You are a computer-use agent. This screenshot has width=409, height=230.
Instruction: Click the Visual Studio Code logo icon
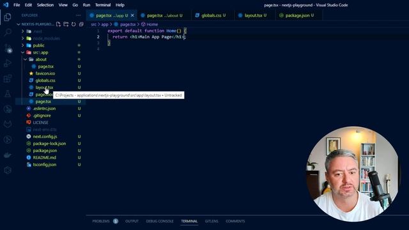(6, 4)
